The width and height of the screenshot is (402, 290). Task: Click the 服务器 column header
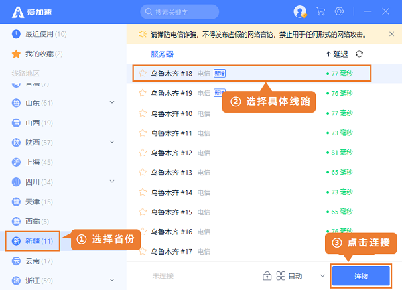click(x=162, y=54)
